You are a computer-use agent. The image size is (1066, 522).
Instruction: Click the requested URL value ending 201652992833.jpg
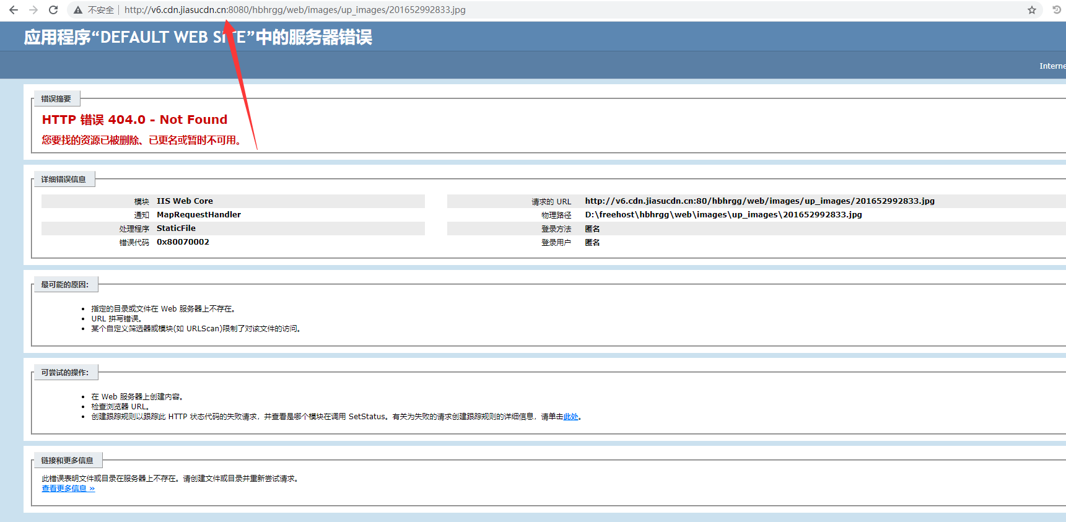pyautogui.click(x=759, y=201)
